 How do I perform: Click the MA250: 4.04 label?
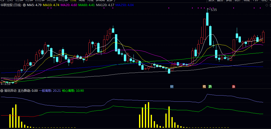coord(124,5)
